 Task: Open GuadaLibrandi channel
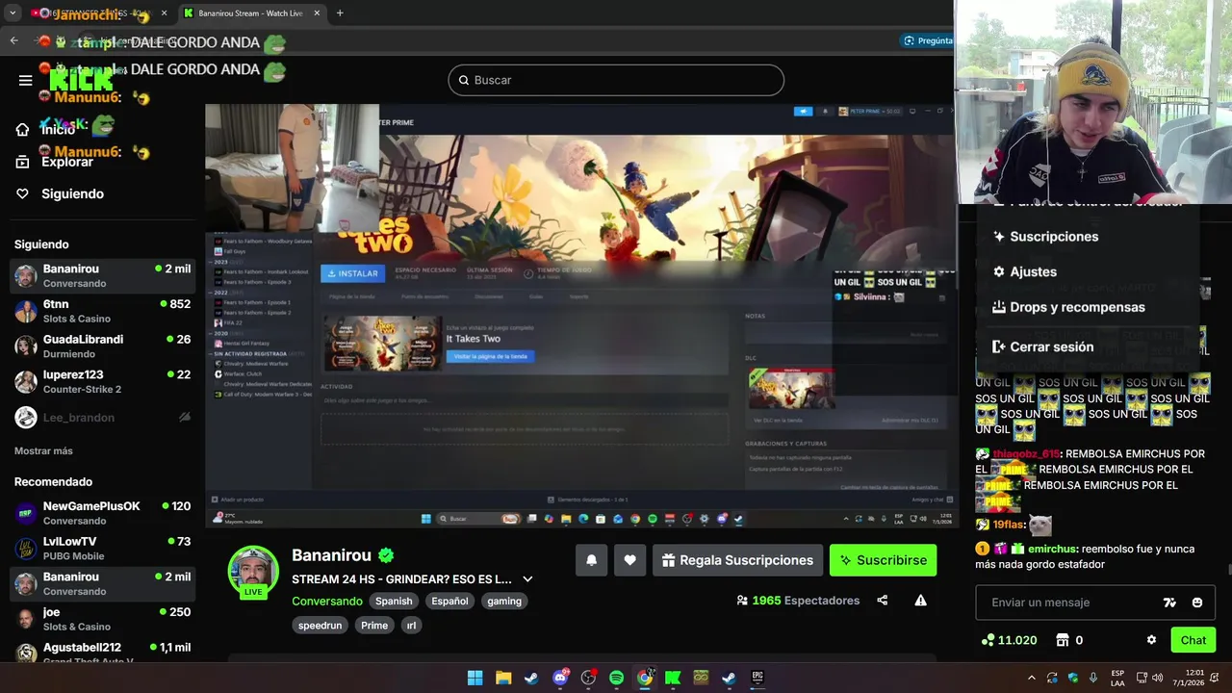102,346
